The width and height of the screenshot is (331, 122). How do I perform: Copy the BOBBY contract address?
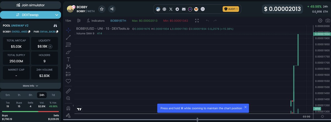(30, 32)
